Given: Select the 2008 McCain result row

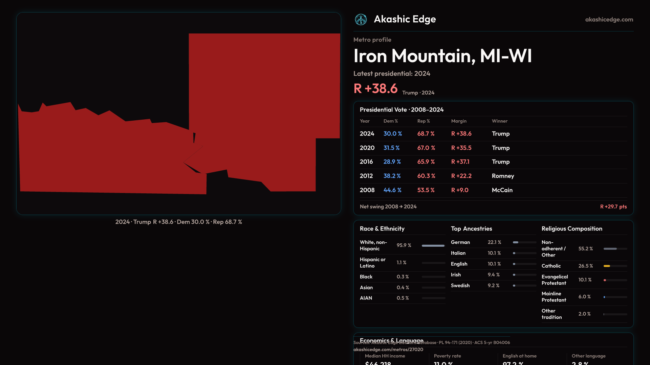Looking at the screenshot, I should click(x=493, y=190).
